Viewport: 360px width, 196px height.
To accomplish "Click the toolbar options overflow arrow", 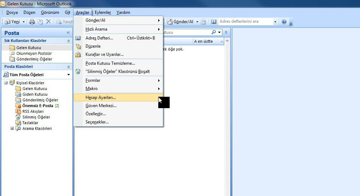I will (291, 23).
